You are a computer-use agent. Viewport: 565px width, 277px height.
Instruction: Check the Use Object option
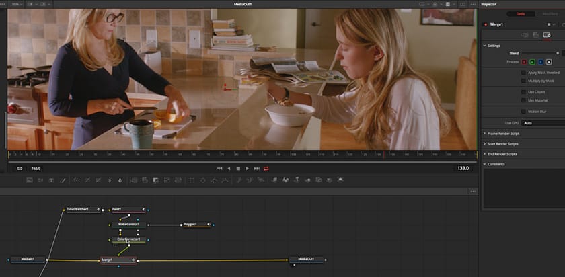click(x=523, y=92)
